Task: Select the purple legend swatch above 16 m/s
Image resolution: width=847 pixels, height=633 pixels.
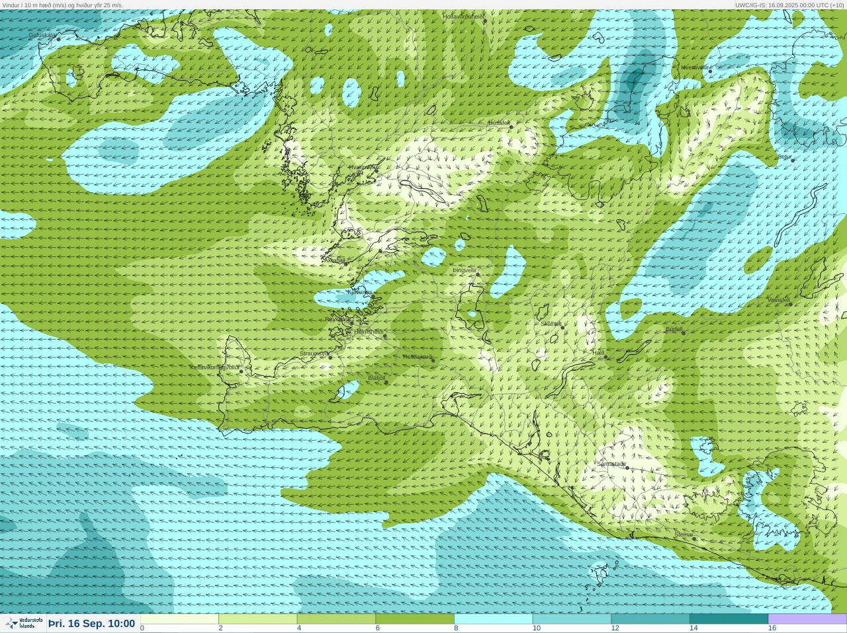Action: click(807, 618)
